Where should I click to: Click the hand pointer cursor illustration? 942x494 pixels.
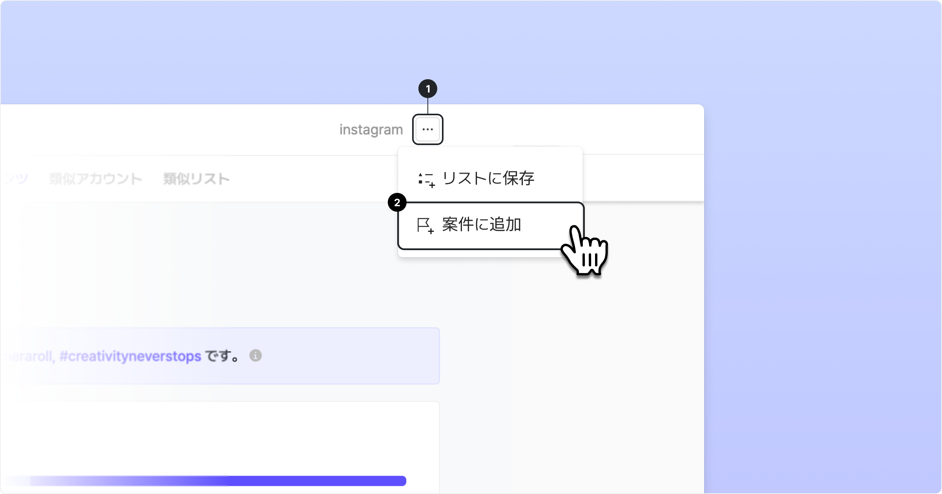[x=585, y=251]
